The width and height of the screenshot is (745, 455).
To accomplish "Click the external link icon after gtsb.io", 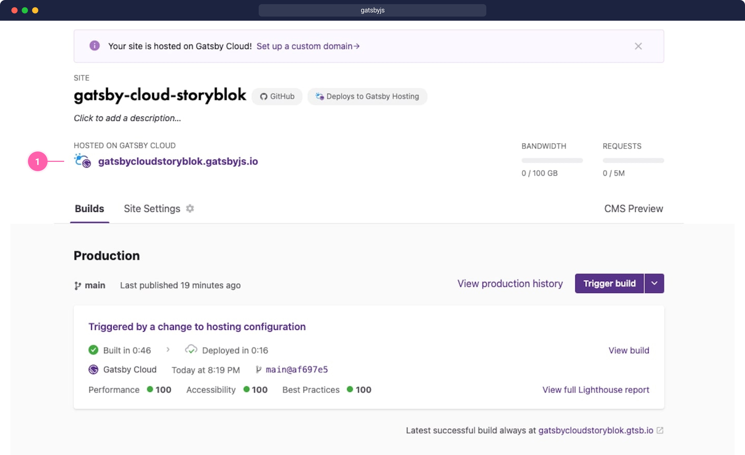I will [x=660, y=430].
